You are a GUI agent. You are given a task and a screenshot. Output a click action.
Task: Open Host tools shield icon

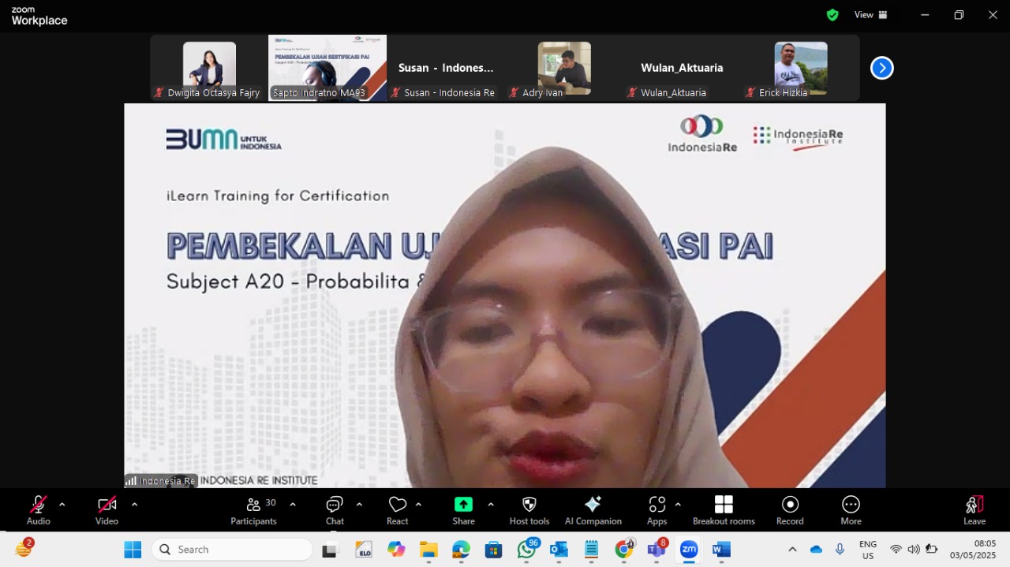coord(529,510)
